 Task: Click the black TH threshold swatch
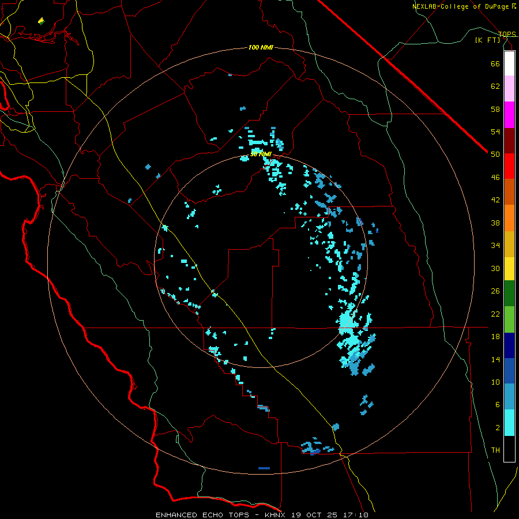click(509, 449)
